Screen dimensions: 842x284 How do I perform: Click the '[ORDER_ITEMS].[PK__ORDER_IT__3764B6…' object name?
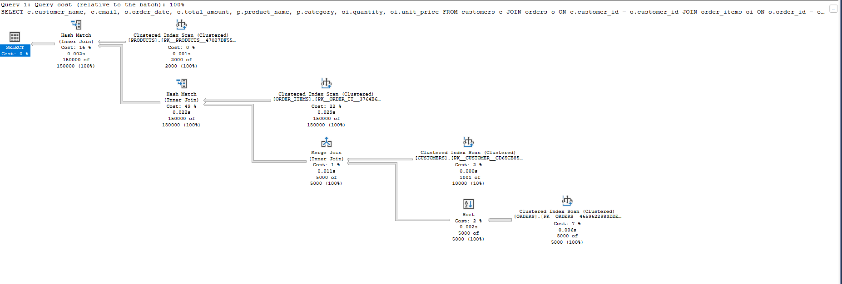pos(327,99)
